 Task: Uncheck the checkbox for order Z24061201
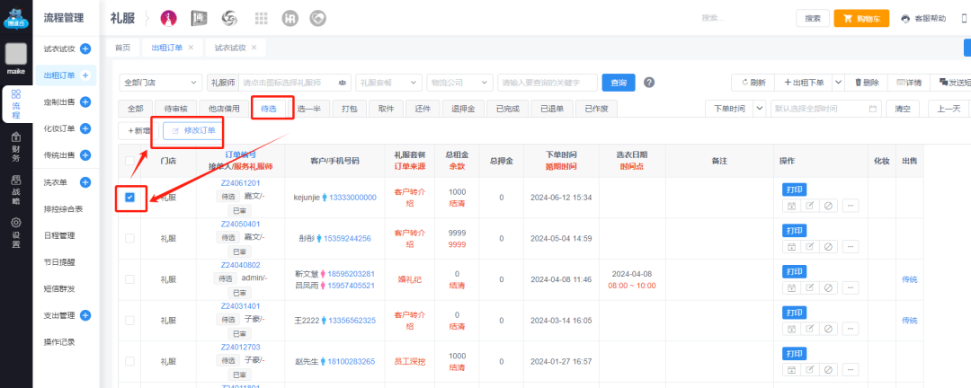129,198
